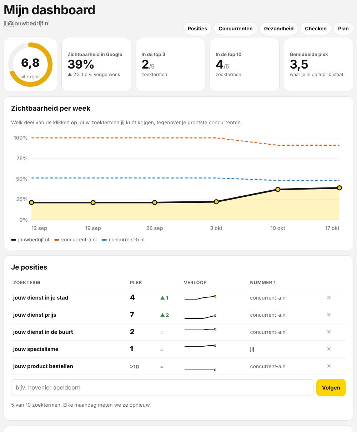The height and width of the screenshot is (432, 357).
Task: Click the green up arrow with 2 in 'jouw dienst prijs' row
Action: tap(165, 315)
